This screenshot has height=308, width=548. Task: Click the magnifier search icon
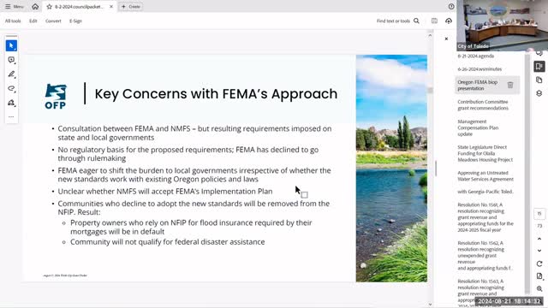tap(416, 21)
